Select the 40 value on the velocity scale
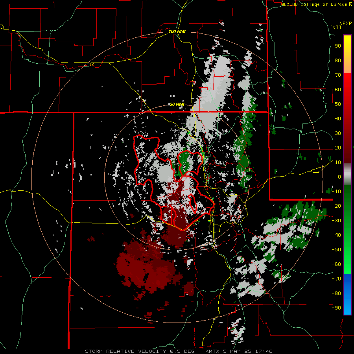Viewport: 354px width, 354px height. (x=338, y=118)
